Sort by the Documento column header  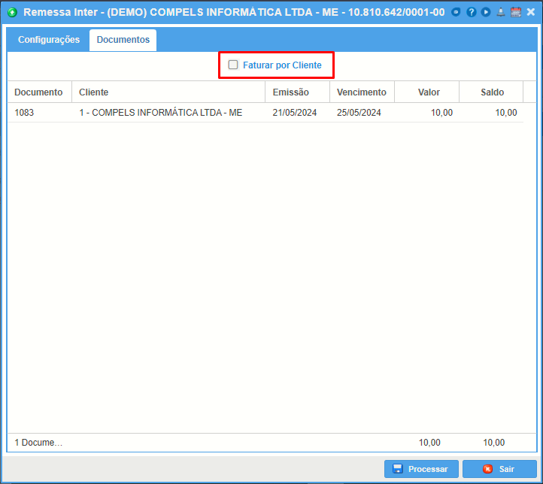click(x=39, y=92)
